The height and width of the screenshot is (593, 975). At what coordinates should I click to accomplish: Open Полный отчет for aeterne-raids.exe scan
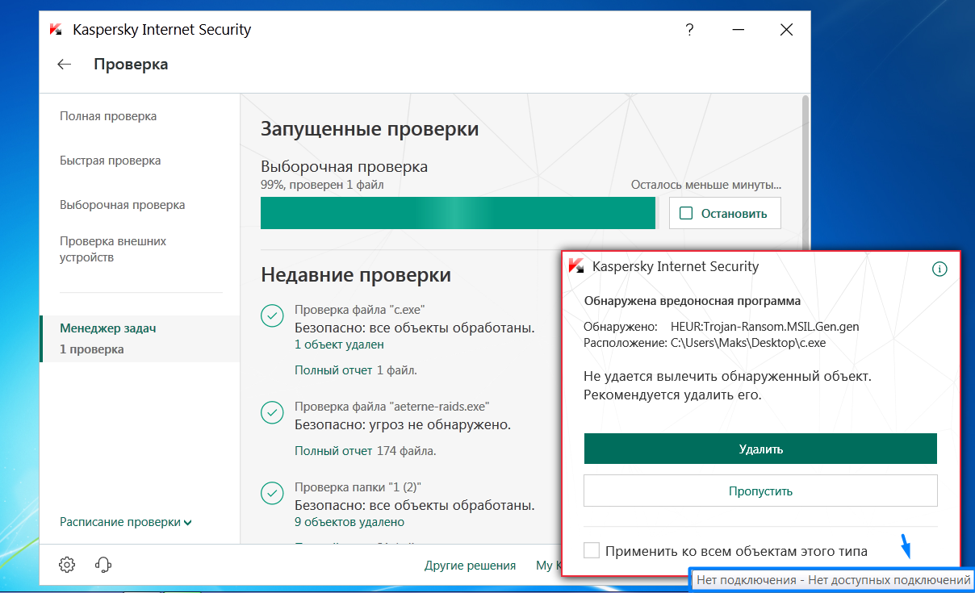(x=333, y=451)
